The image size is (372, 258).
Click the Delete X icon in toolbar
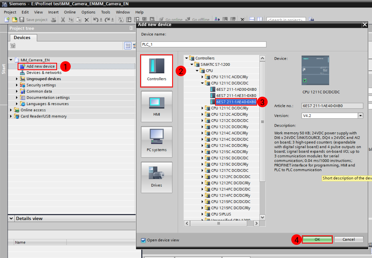86,20
